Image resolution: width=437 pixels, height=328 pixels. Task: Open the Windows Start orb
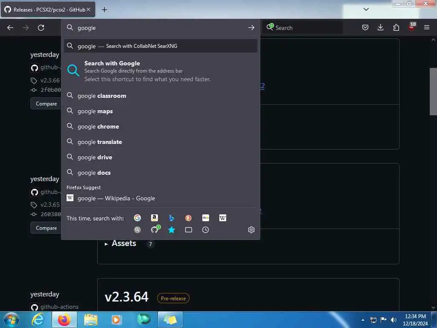click(x=12, y=319)
